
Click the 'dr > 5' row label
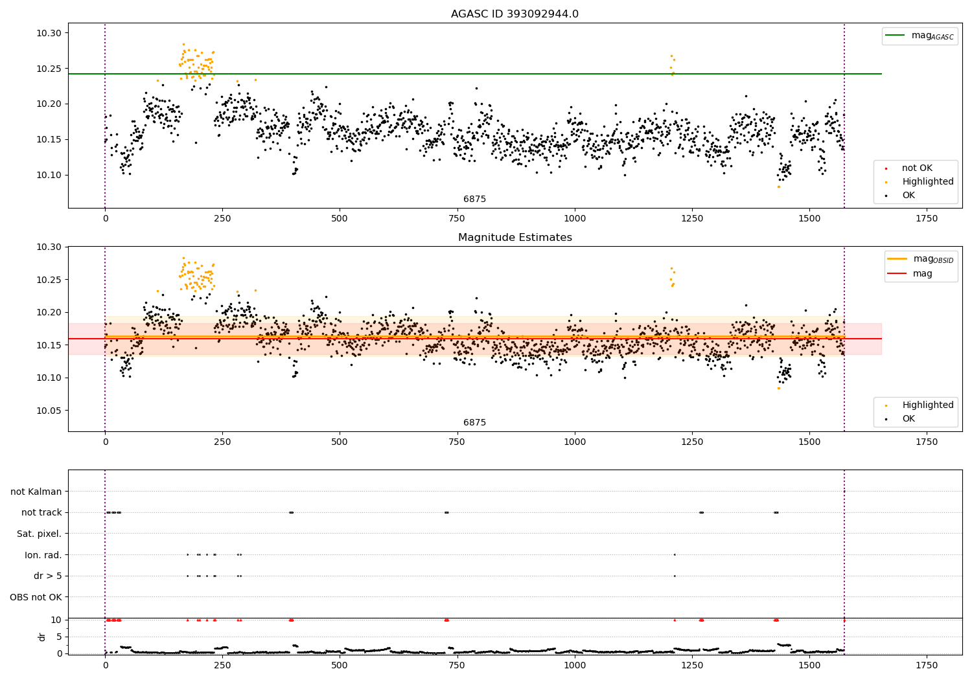pos(48,576)
